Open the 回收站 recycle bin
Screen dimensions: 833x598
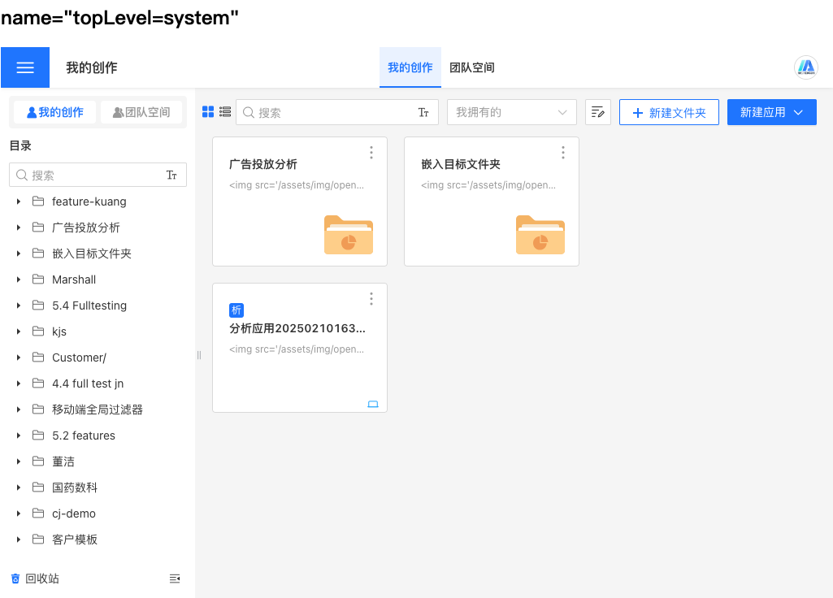point(35,578)
